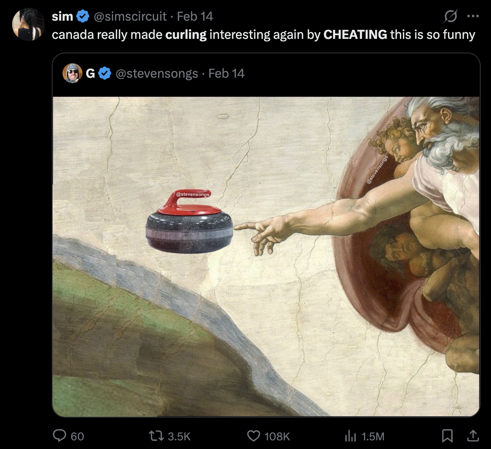The height and width of the screenshot is (449, 491).
Task: Click the display name "sim"
Action: coord(62,17)
